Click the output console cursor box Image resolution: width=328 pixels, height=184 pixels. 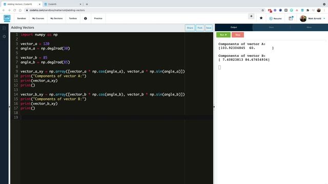click(x=219, y=67)
